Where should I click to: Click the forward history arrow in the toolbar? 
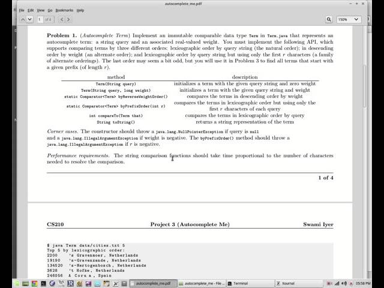coord(68,19)
